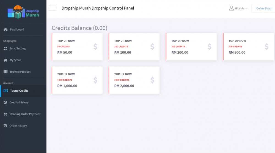This screenshot has width=275, height=153.
Task: Click the Dropship Murah logo
Action: (x=23, y=12)
